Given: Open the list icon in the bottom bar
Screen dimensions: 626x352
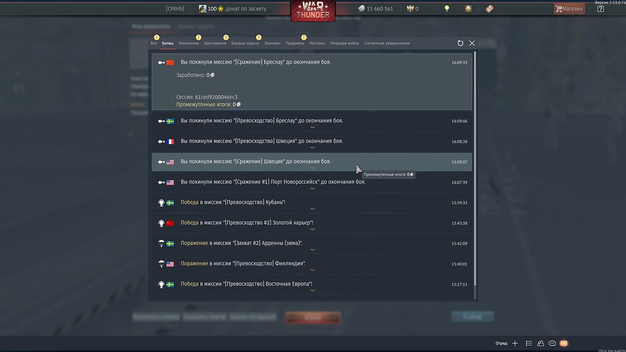Looking at the screenshot, I should pyautogui.click(x=529, y=343).
